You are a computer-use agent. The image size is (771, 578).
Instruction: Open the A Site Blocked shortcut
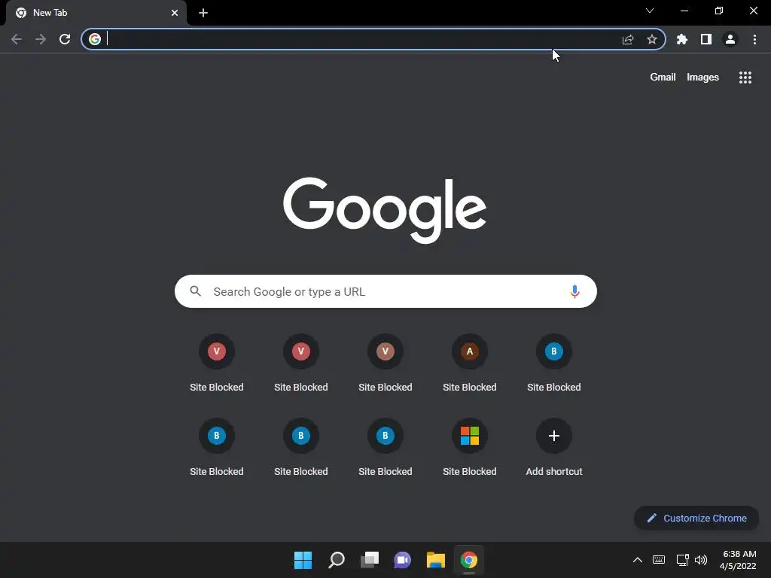(470, 364)
